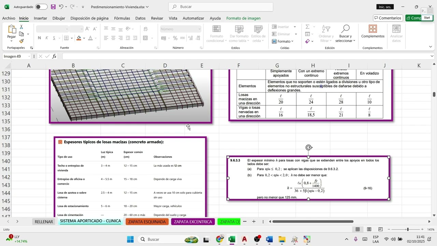The image size is (437, 246).
Task: Click the percent style icon
Action: 175,38
